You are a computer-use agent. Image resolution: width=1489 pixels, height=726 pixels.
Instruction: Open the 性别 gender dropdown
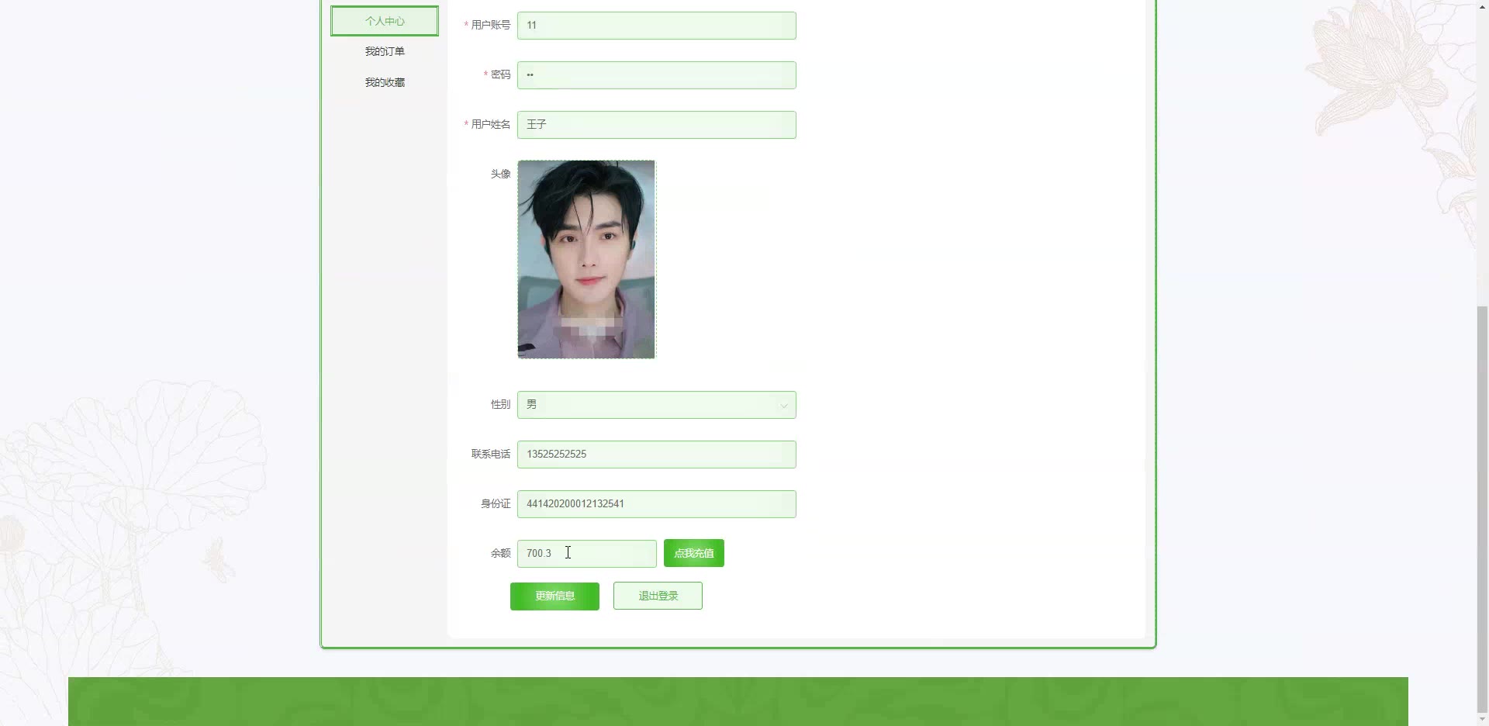(656, 405)
